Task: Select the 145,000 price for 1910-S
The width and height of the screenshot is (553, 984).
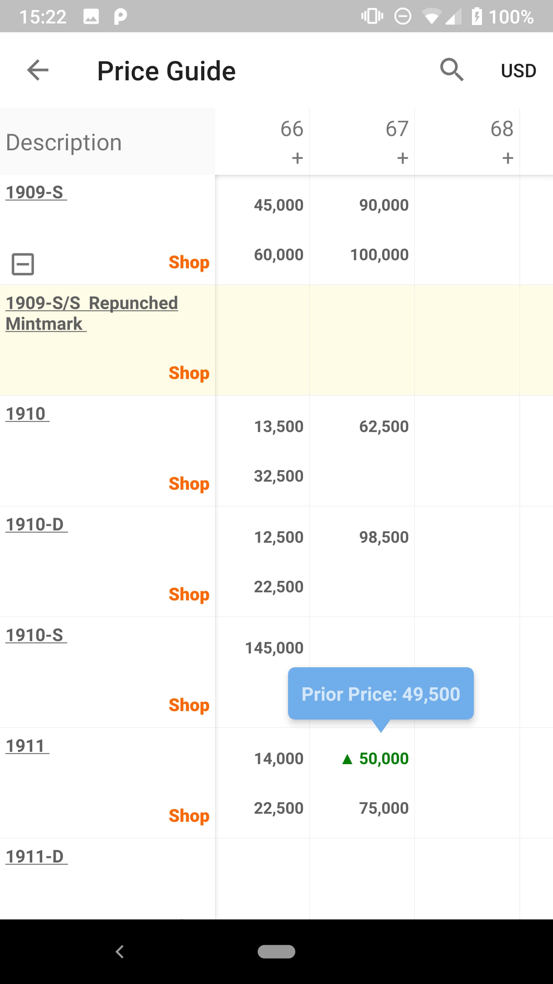Action: point(275,648)
